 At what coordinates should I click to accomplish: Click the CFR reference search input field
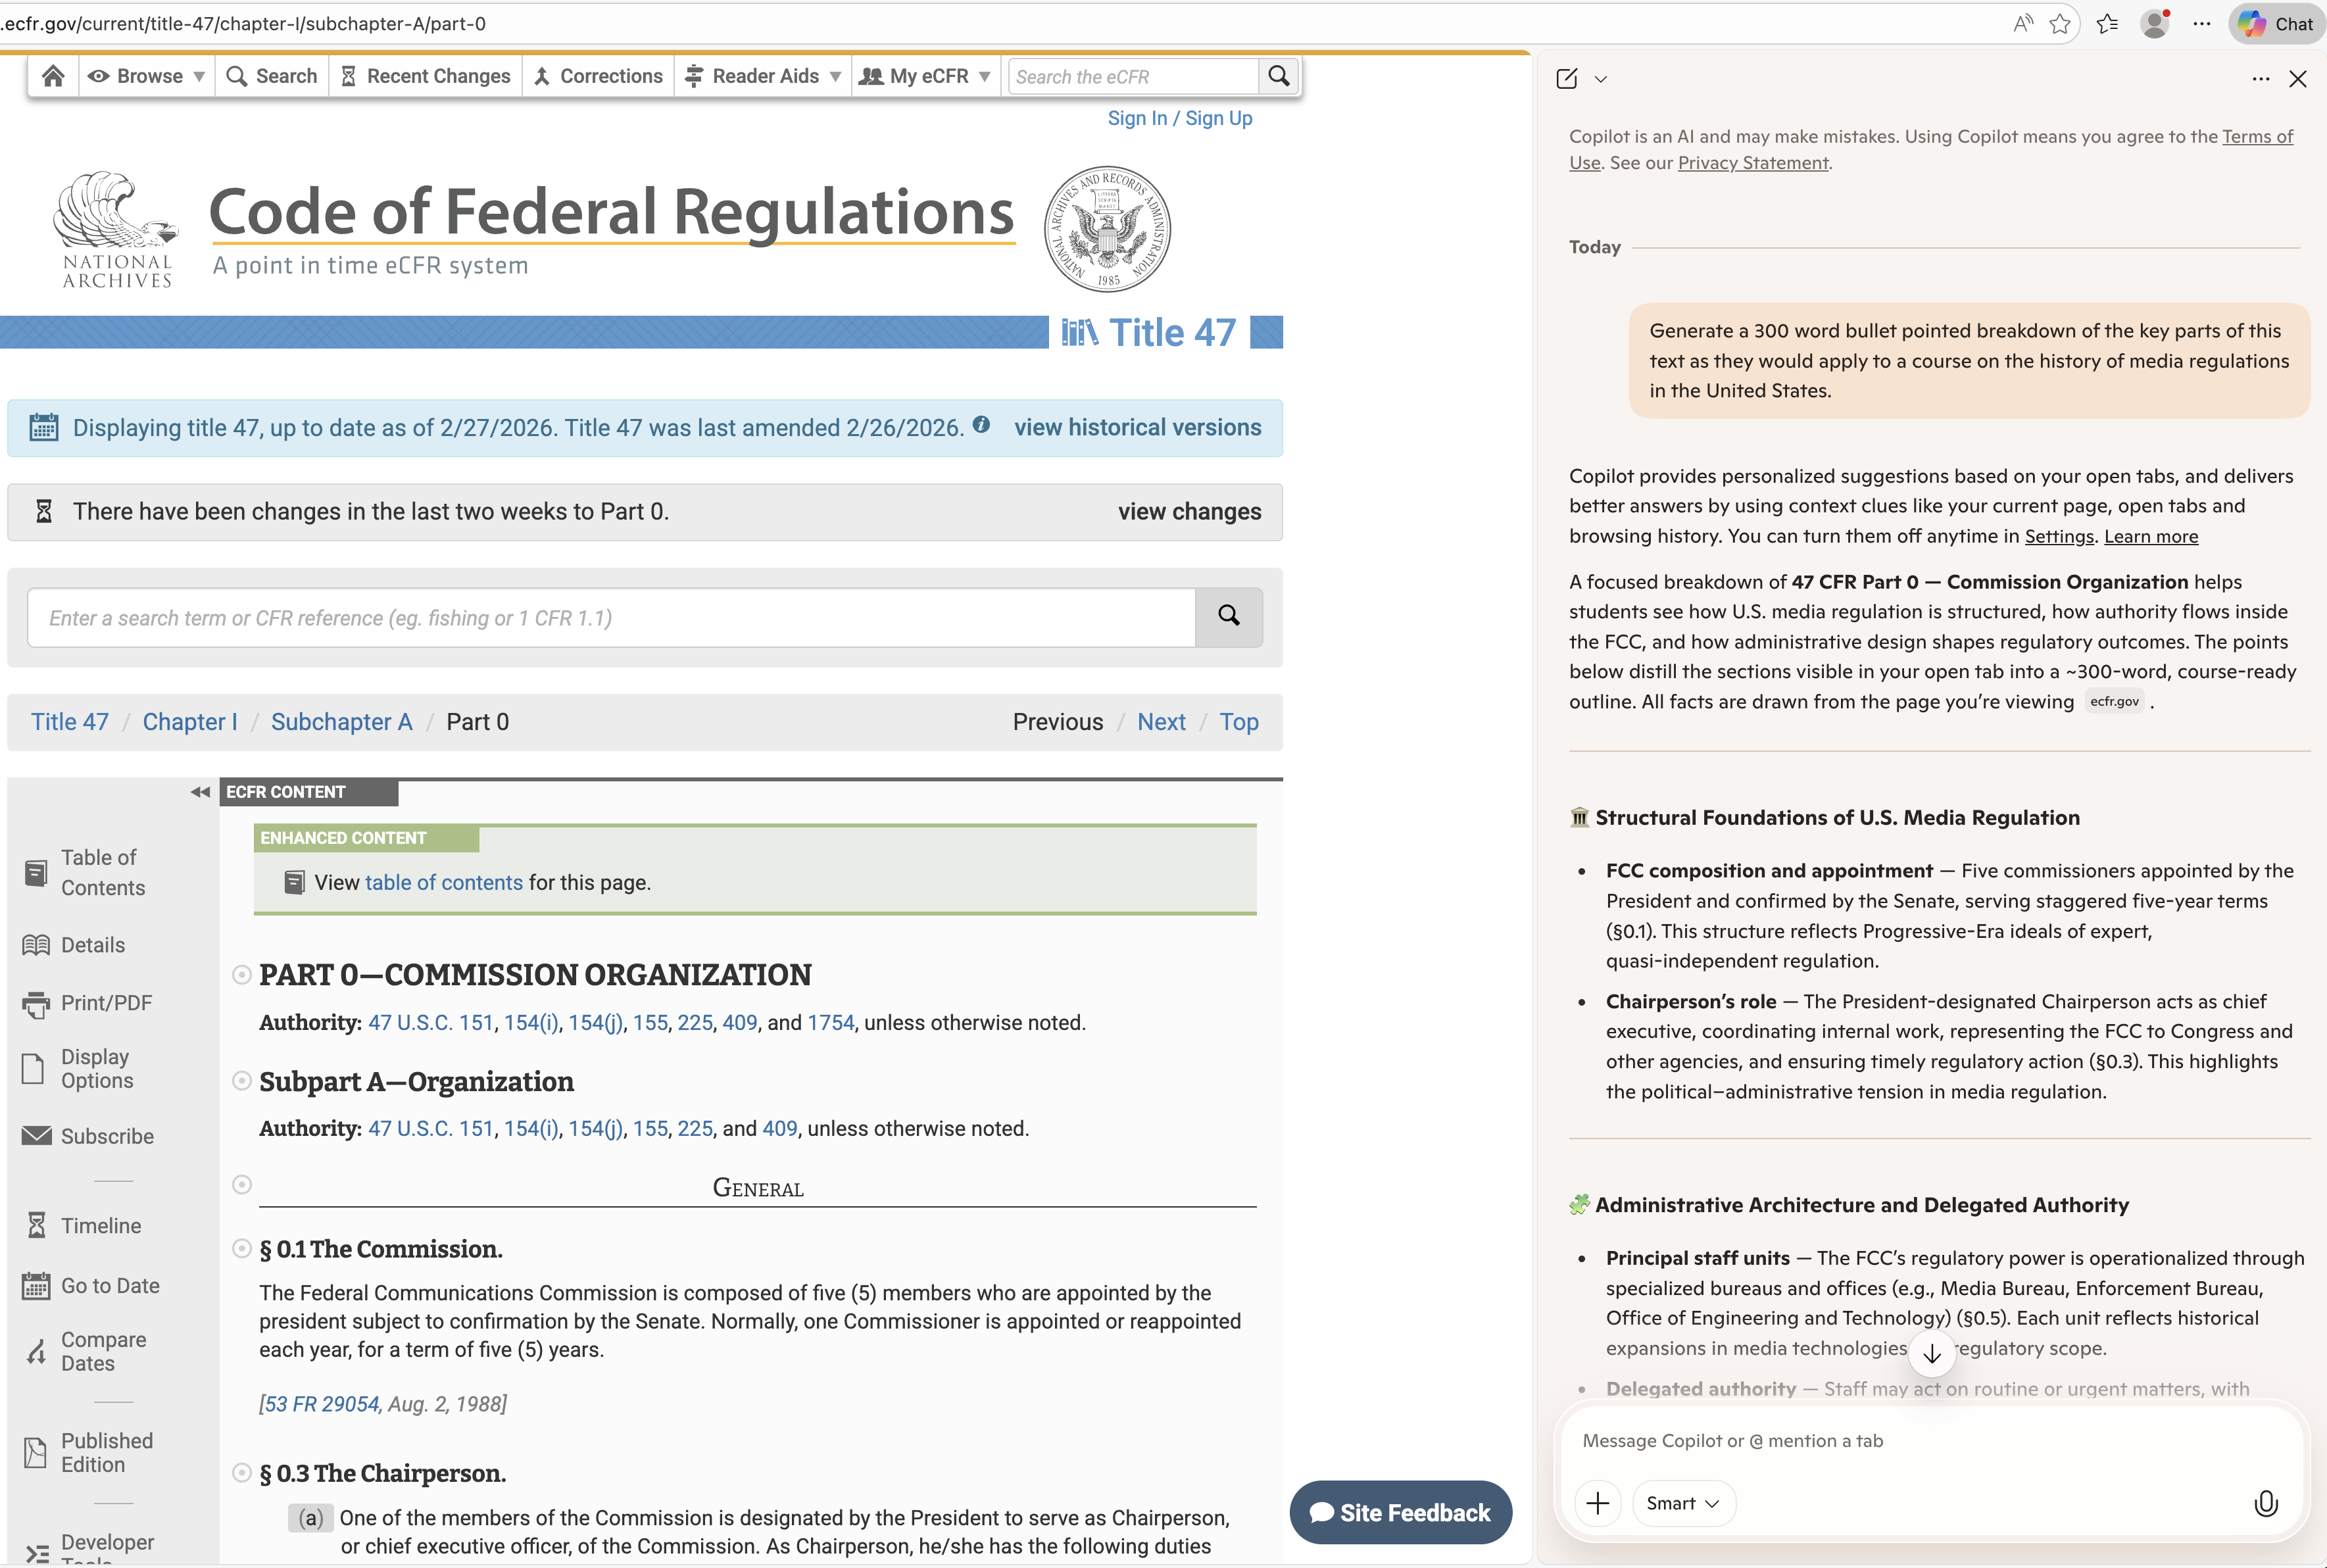[611, 617]
